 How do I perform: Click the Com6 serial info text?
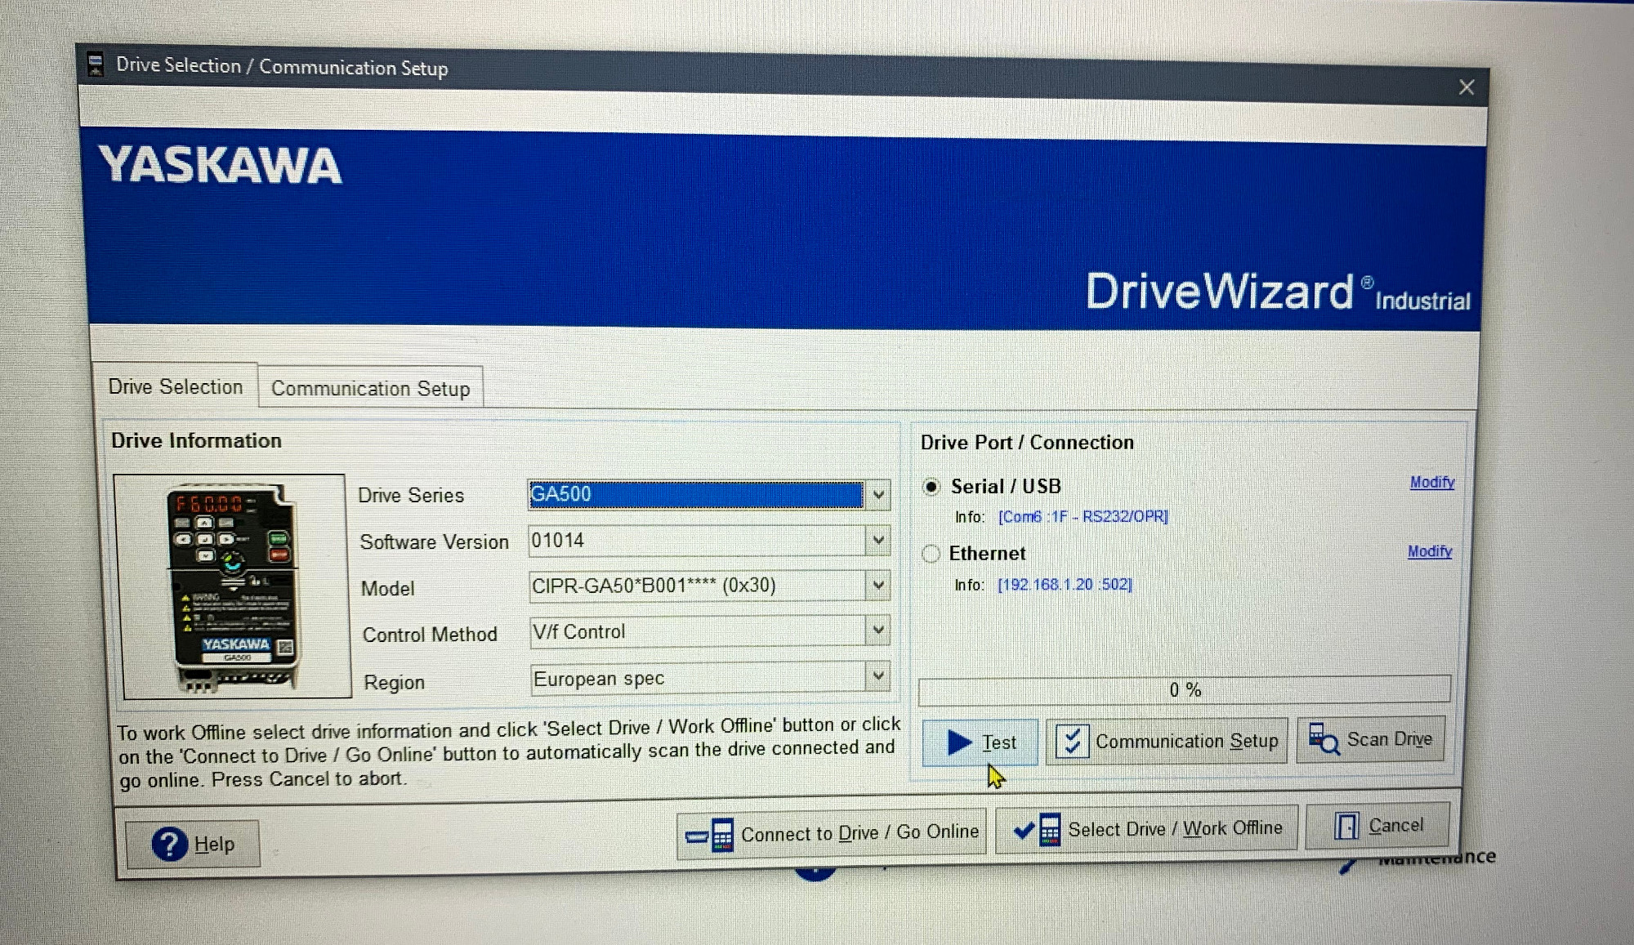click(x=1083, y=517)
